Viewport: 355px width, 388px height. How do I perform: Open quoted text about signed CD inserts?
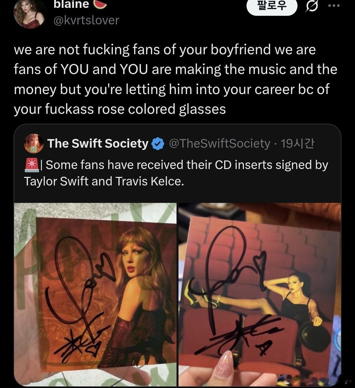176,173
